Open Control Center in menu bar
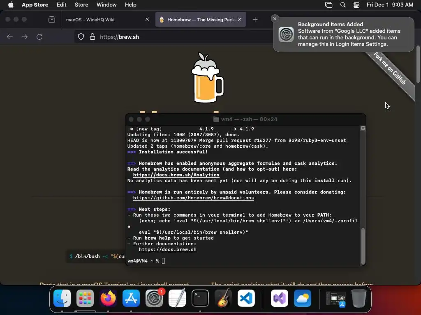Image resolution: width=421 pixels, height=315 pixels. pos(356,5)
